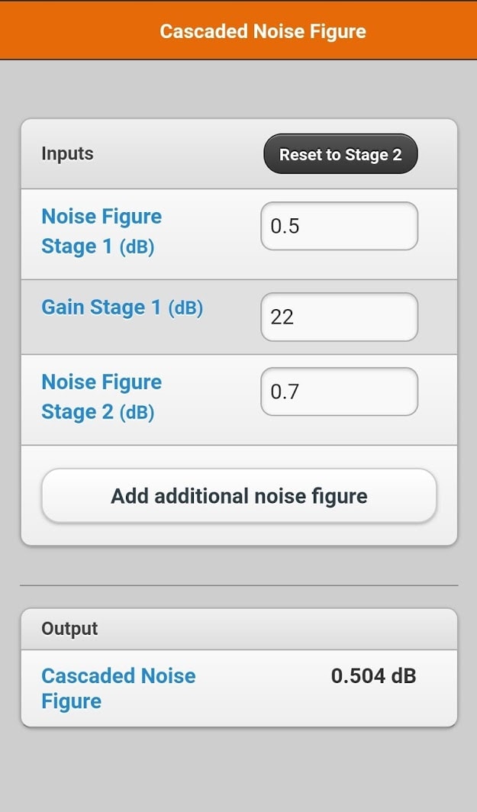The width and height of the screenshot is (477, 812).
Task: Click the Output section heading
Action: 69,629
